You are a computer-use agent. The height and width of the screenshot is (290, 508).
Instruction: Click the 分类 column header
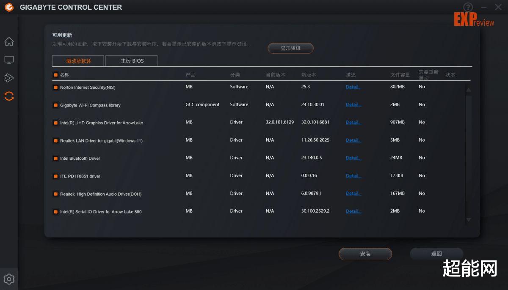(x=235, y=75)
